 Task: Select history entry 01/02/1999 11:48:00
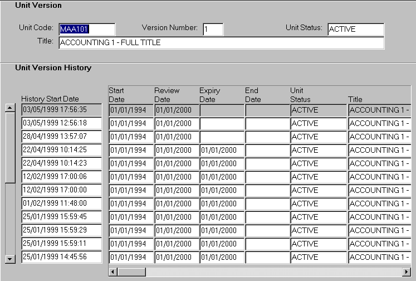pos(62,204)
